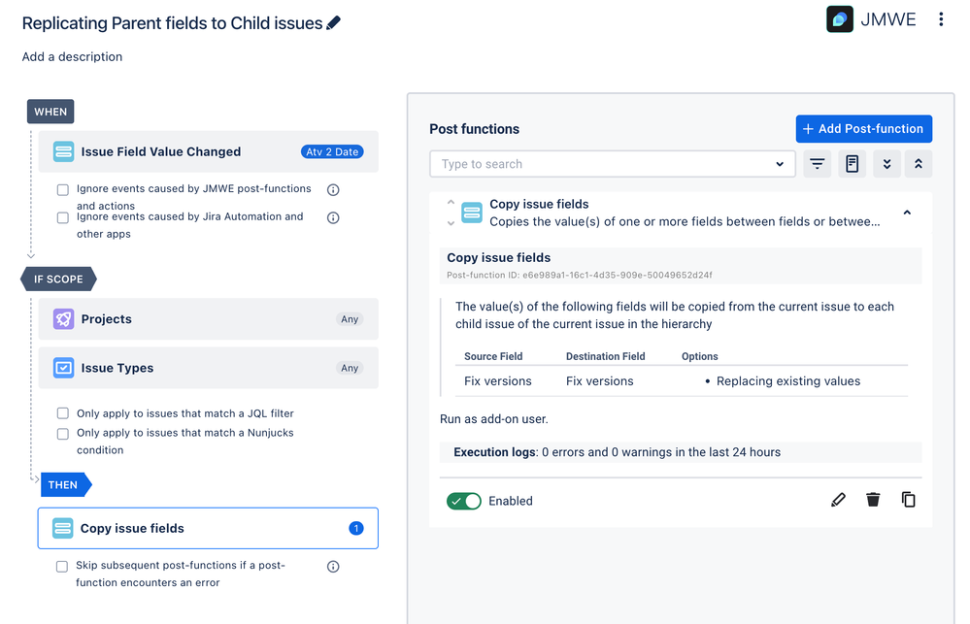Click Replacing existing values option text

coord(788,381)
